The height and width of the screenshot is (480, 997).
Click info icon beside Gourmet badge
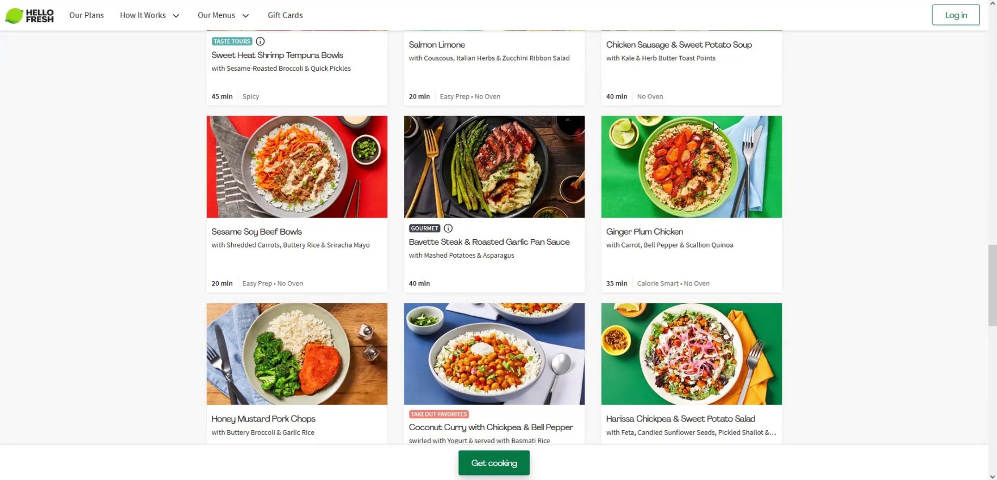[448, 228]
